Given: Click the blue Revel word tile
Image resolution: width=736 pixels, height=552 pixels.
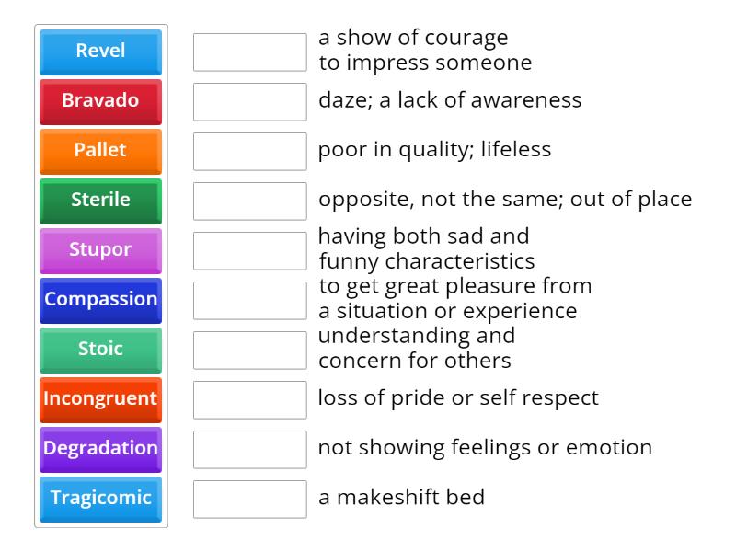Looking at the screenshot, I should click(x=101, y=52).
